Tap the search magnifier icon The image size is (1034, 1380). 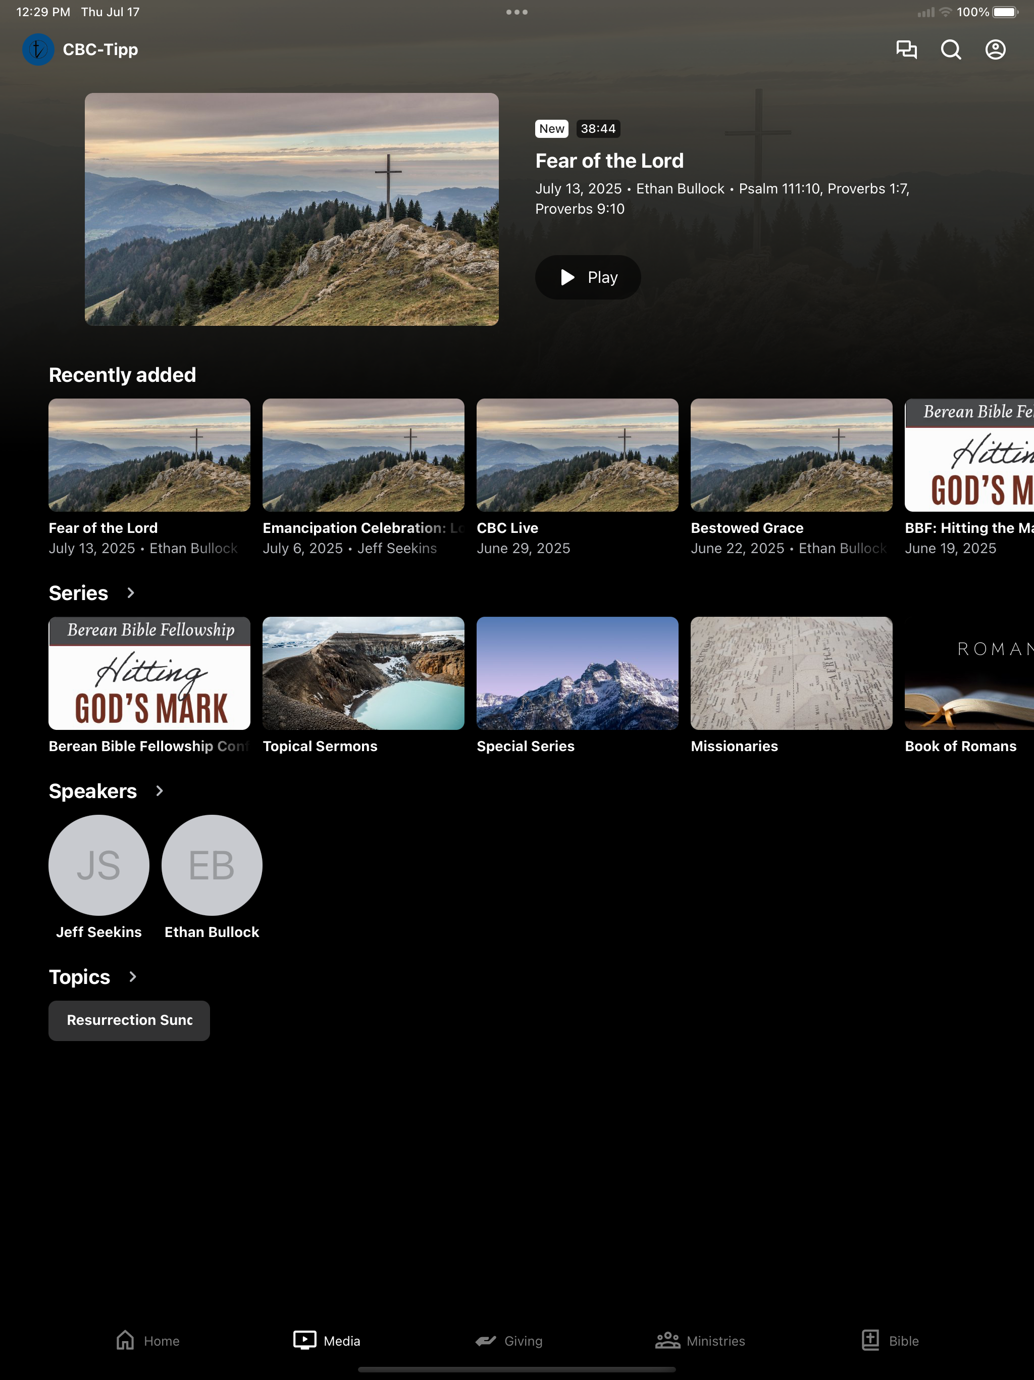[x=950, y=50]
